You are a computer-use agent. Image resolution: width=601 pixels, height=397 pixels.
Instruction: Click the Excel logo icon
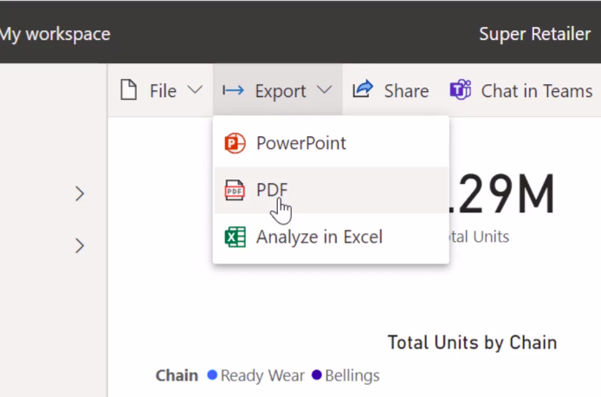point(235,237)
